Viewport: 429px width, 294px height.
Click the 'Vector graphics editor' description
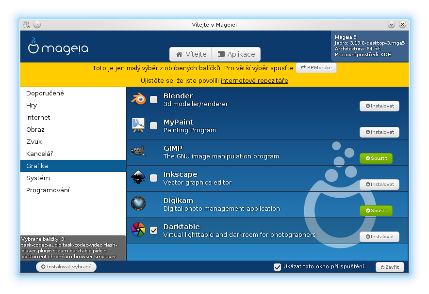pyautogui.click(x=198, y=183)
